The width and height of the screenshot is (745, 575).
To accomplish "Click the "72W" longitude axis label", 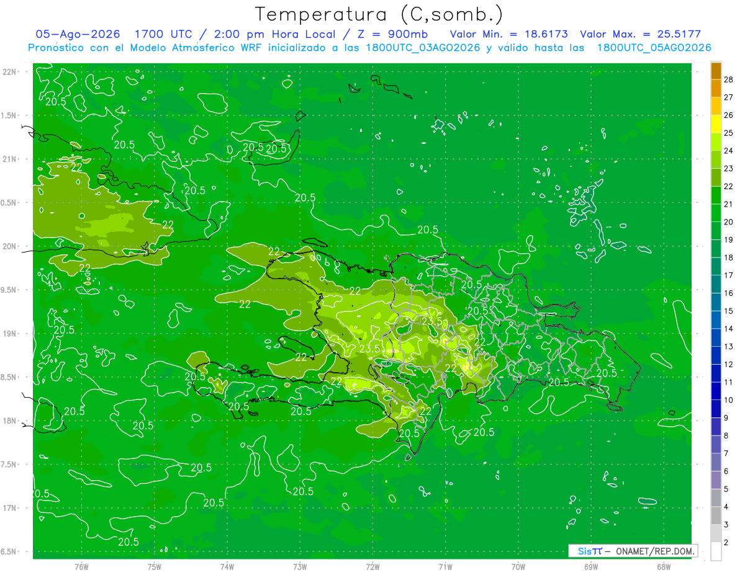I will tap(372, 566).
